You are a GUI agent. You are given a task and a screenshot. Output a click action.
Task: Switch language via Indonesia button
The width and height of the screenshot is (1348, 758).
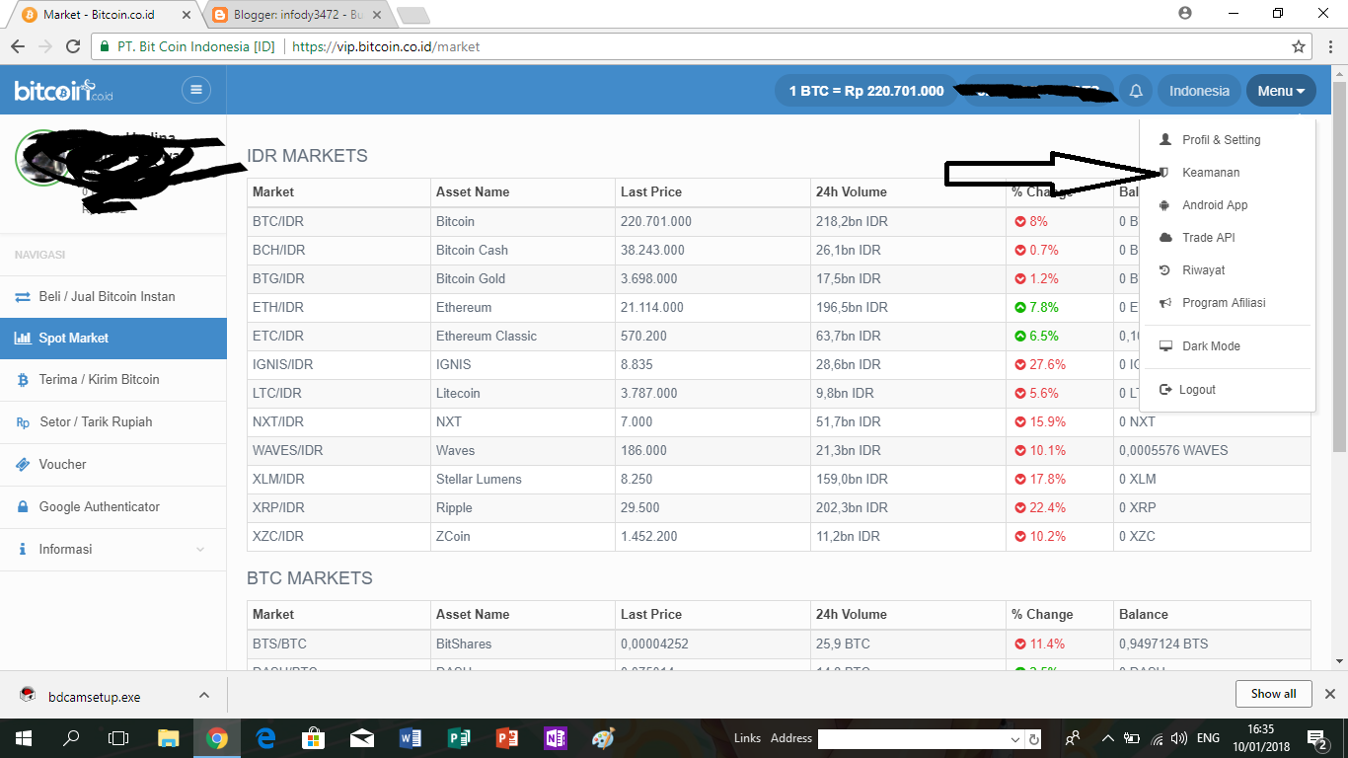[x=1199, y=91]
